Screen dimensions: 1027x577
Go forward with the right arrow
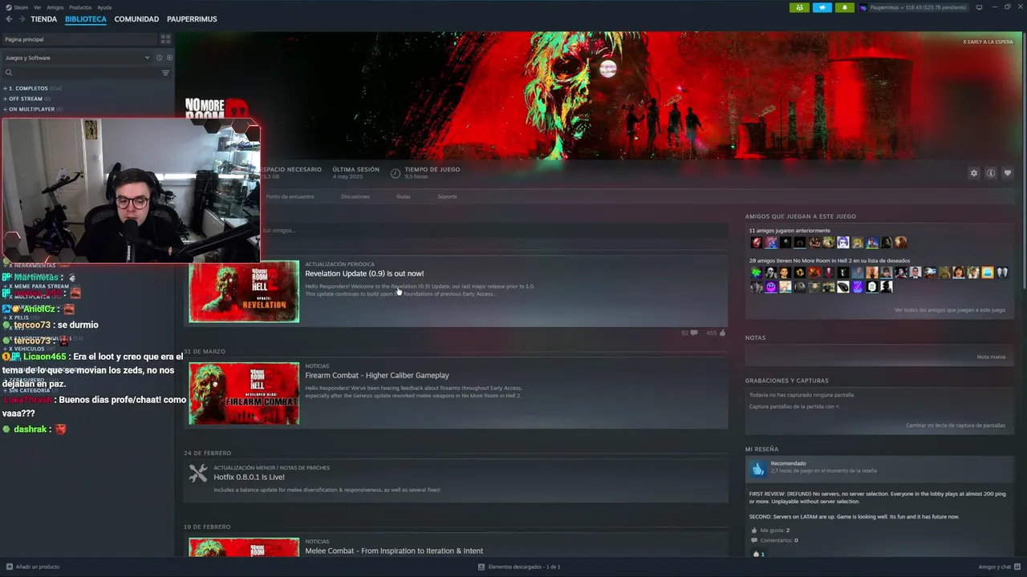(x=21, y=19)
